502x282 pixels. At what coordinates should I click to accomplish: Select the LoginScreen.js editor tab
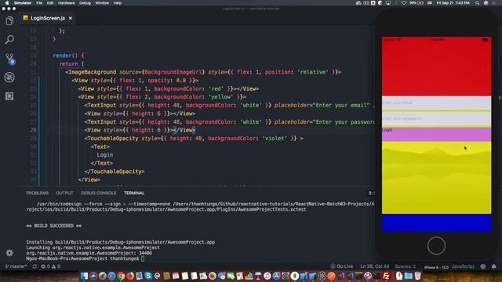point(48,18)
